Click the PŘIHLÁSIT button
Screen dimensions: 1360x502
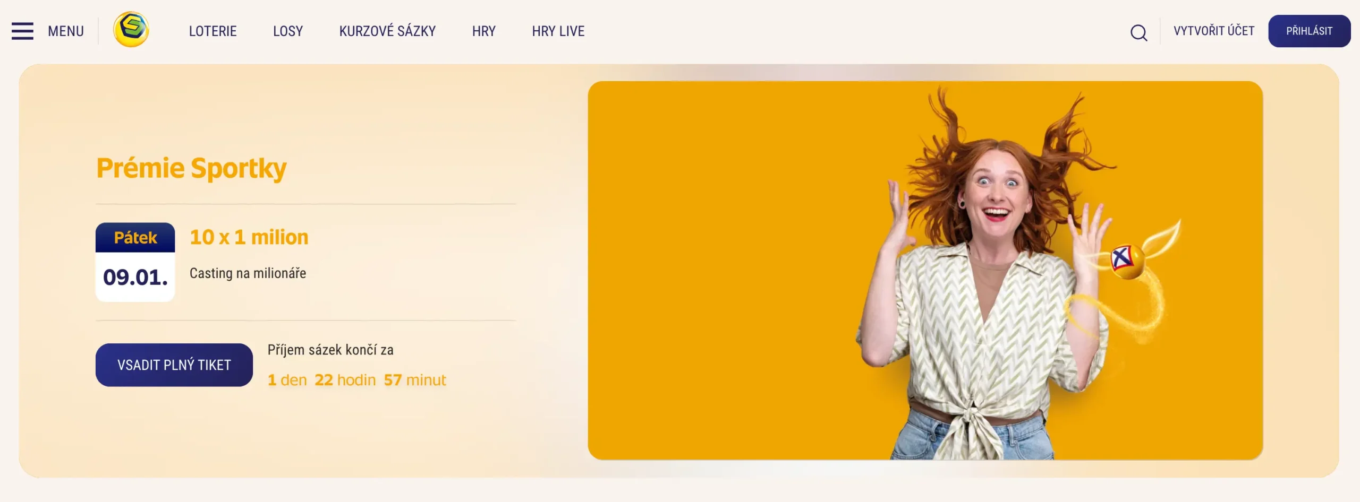point(1310,31)
